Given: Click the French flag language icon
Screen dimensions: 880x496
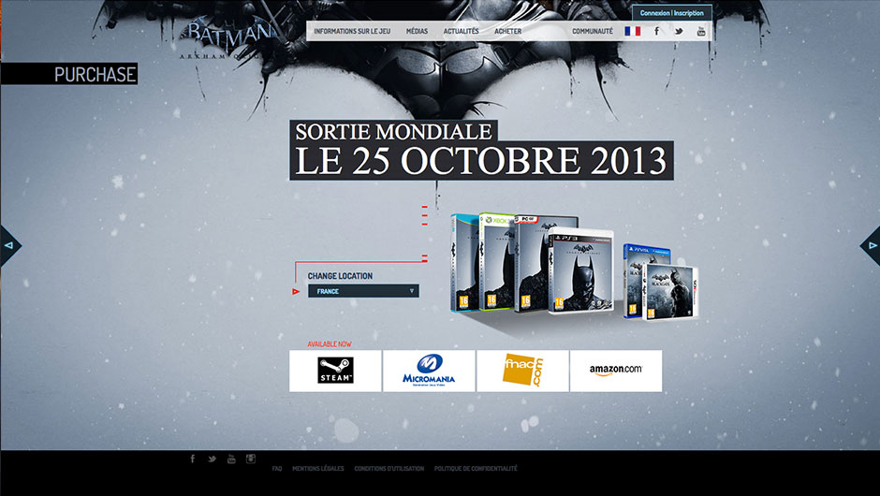Looking at the screenshot, I should pyautogui.click(x=633, y=31).
